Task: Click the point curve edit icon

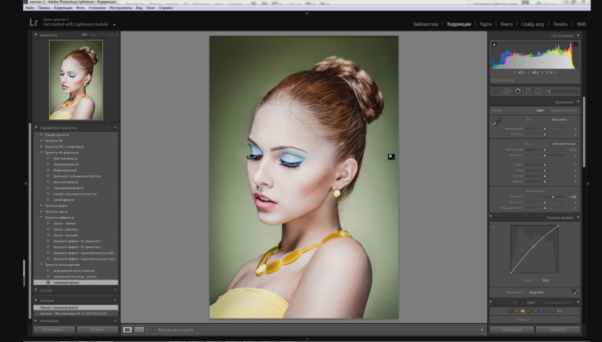Action: coord(575,292)
